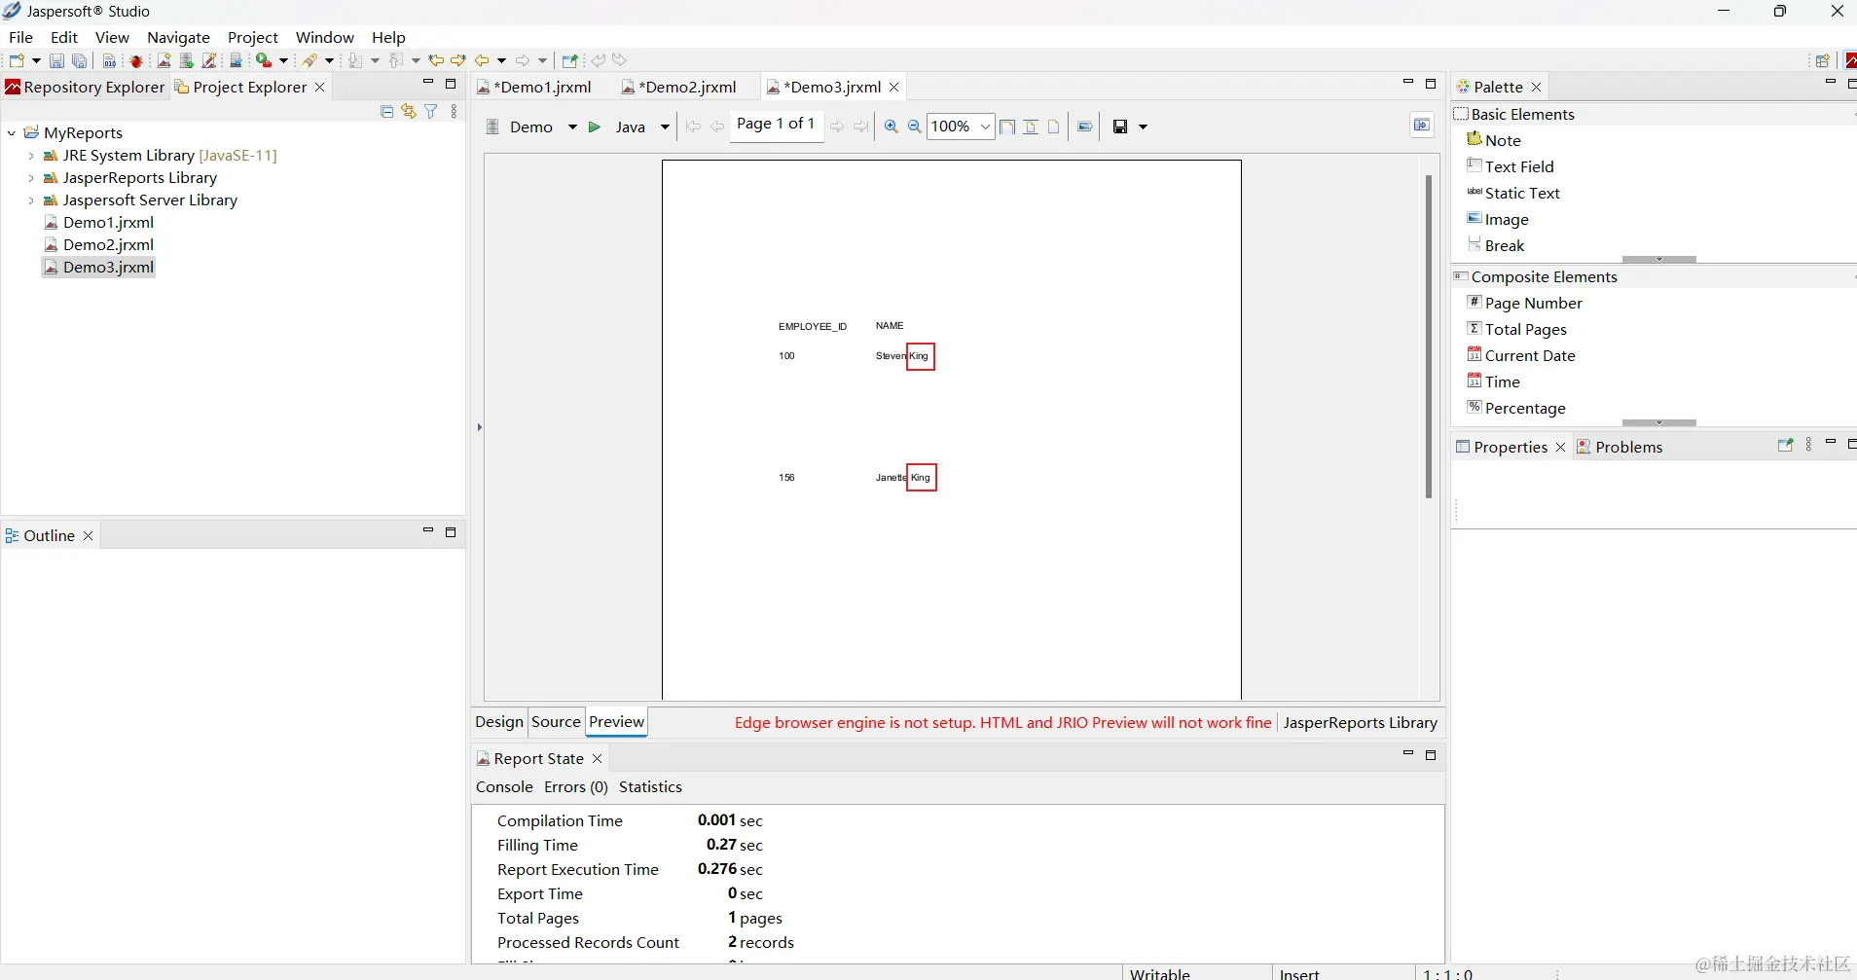Image resolution: width=1857 pixels, height=980 pixels.
Task: Click the Properties pin/new view icon
Action: (1785, 446)
